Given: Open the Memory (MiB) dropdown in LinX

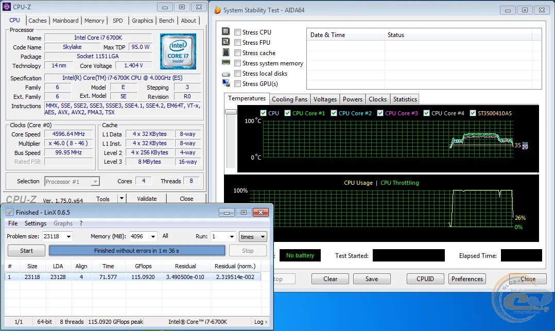Looking at the screenshot, I should [x=153, y=236].
